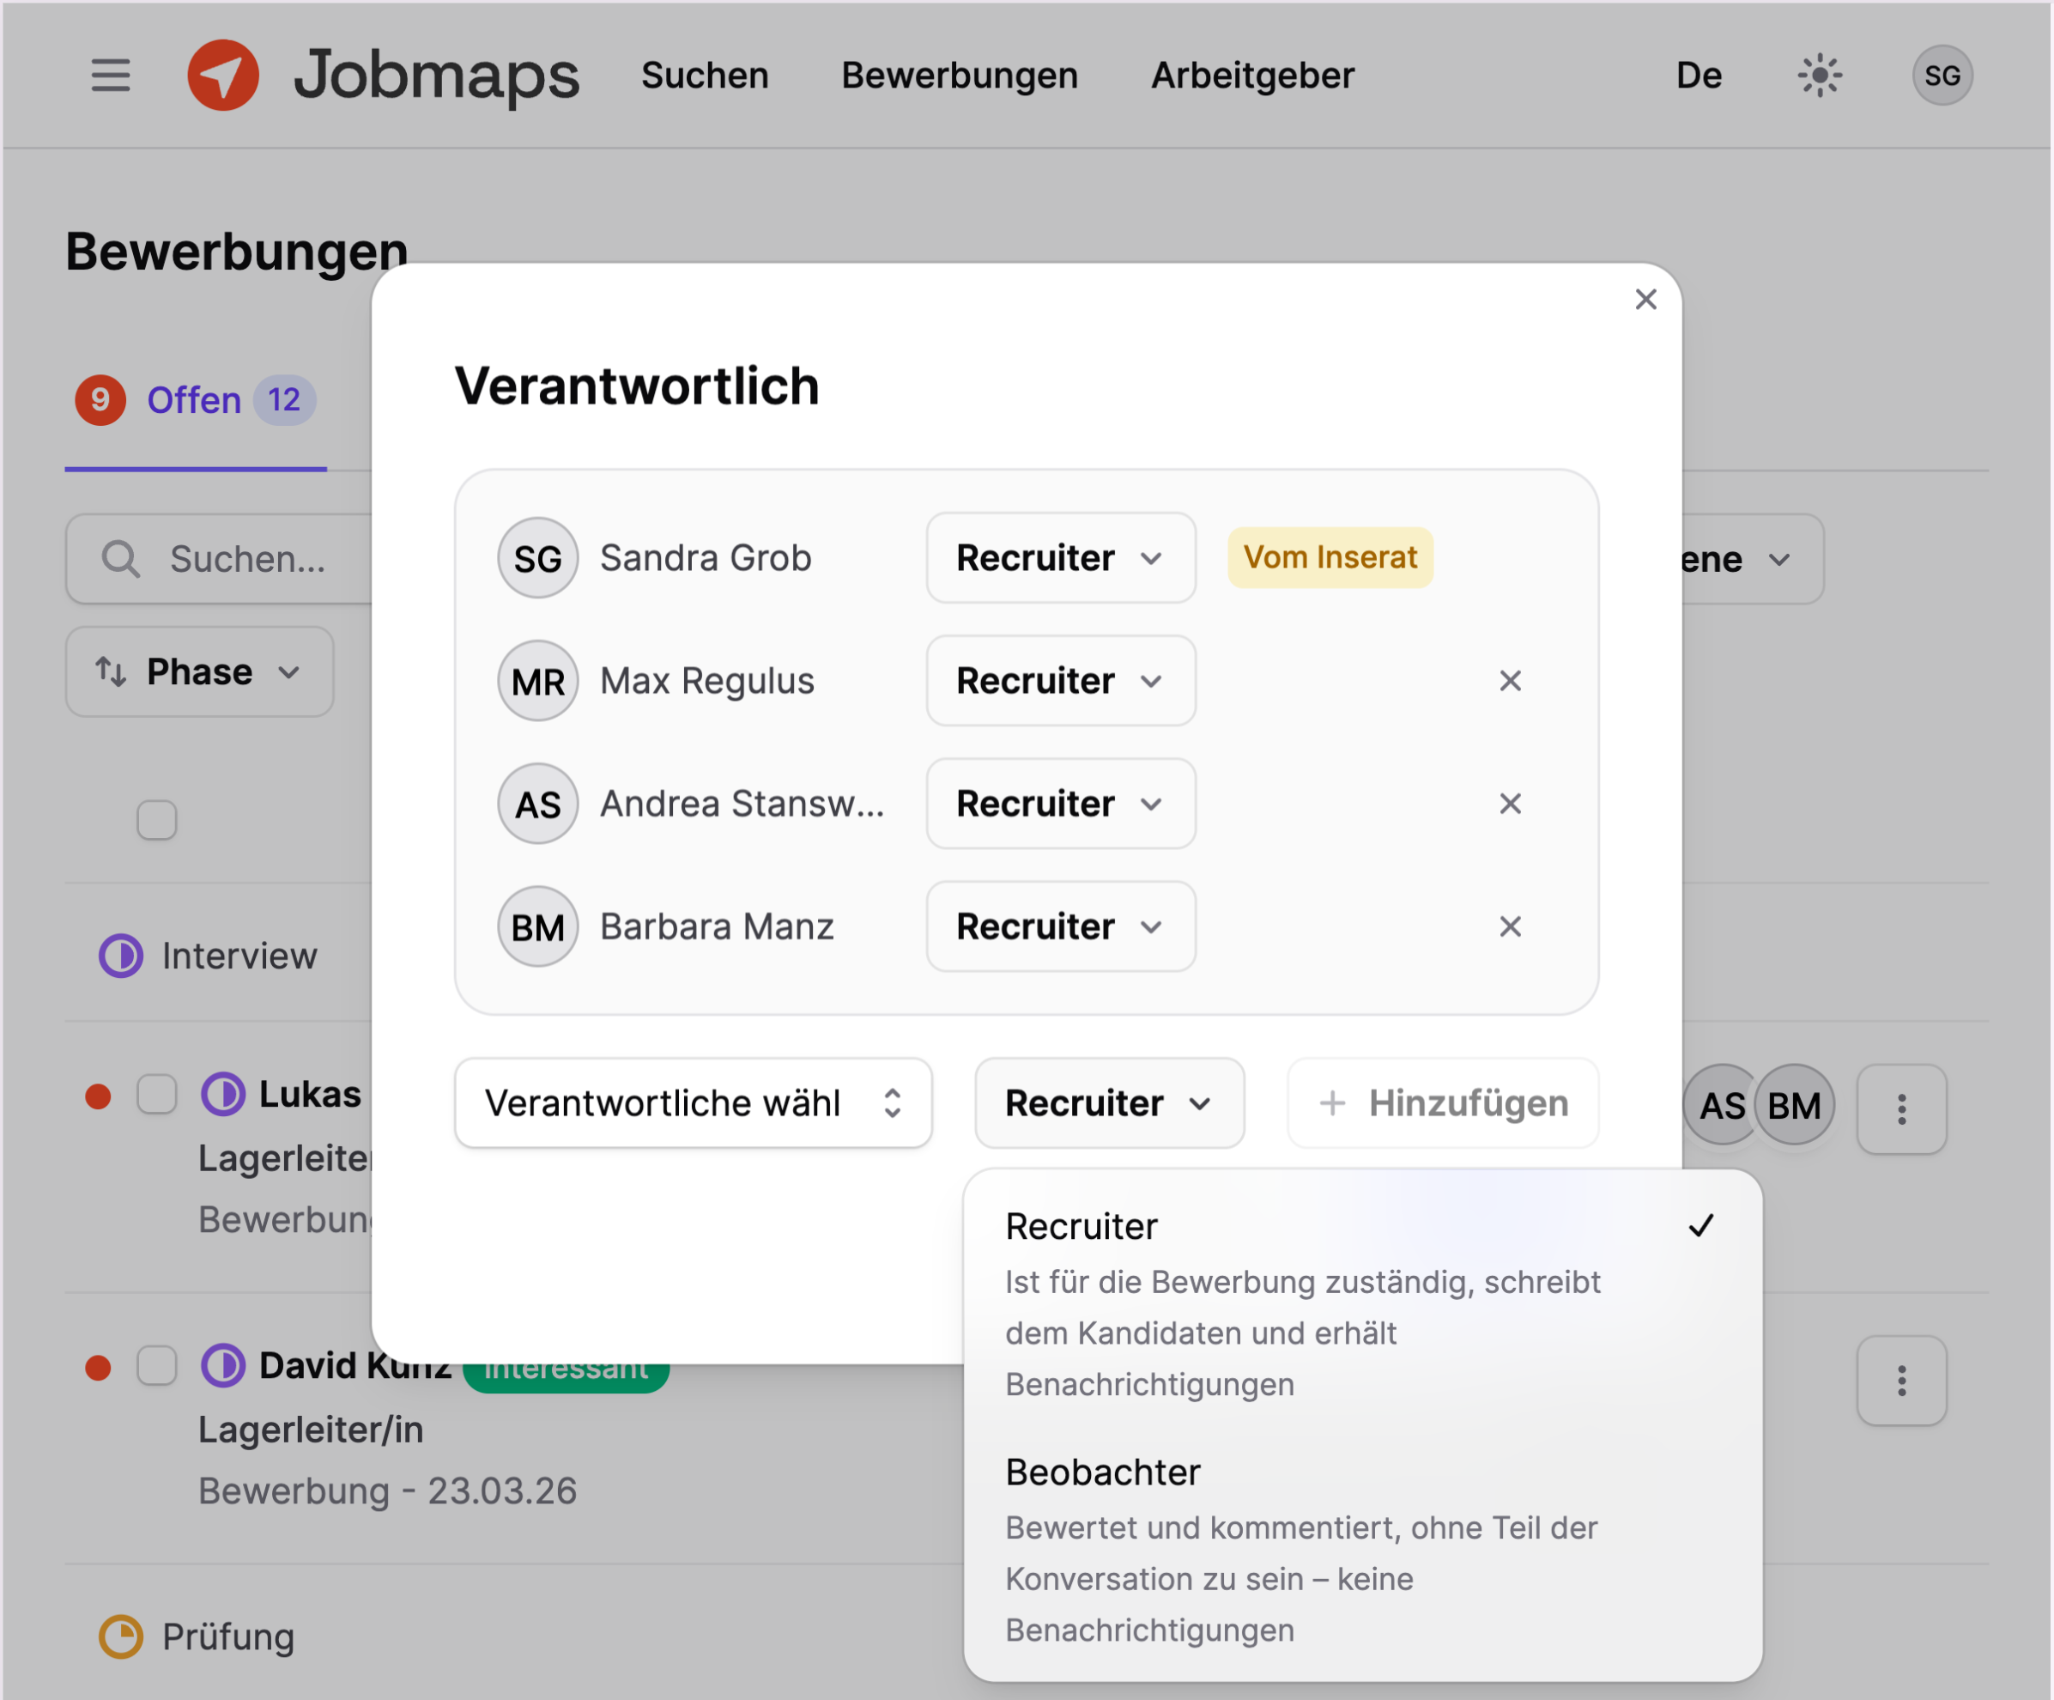This screenshot has width=2054, height=1700.
Task: Open more options for David Kunz application
Action: tap(1900, 1380)
